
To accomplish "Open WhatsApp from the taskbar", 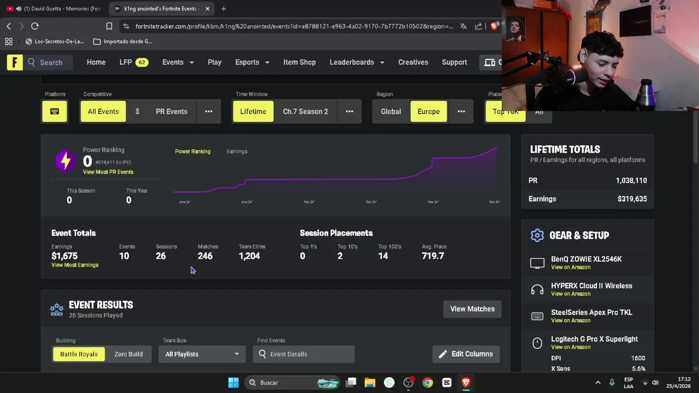I will 389,383.
